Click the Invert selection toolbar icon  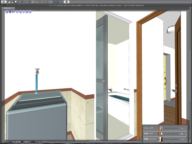(x=47, y=2)
